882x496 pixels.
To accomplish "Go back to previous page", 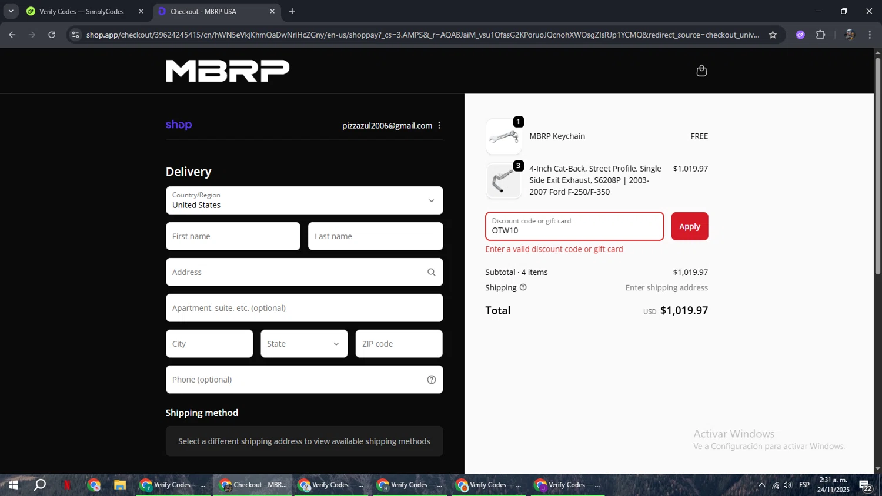I will 12,35.
